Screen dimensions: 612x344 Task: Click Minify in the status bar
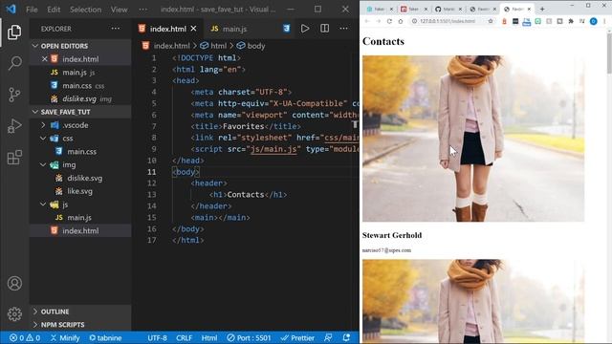[x=65, y=337]
